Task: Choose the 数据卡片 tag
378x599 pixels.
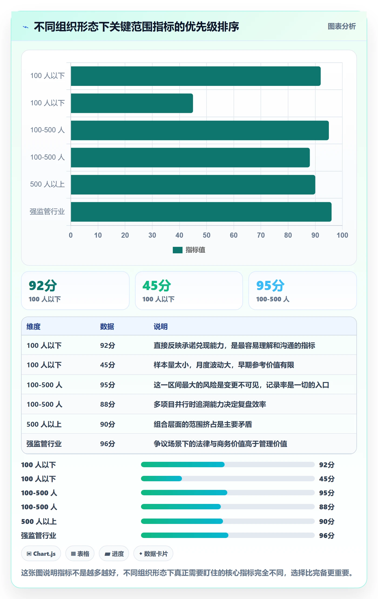Action: 153,554
